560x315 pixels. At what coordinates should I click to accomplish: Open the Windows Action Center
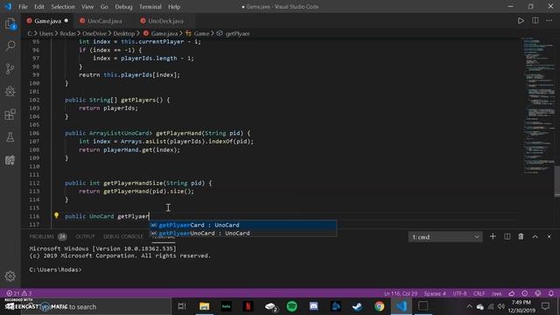click(x=545, y=306)
